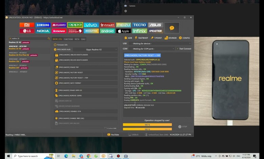Click [PRELOADER] DISABLE OTA button
The width and height of the screenshot is (264, 159).
pos(86,111)
